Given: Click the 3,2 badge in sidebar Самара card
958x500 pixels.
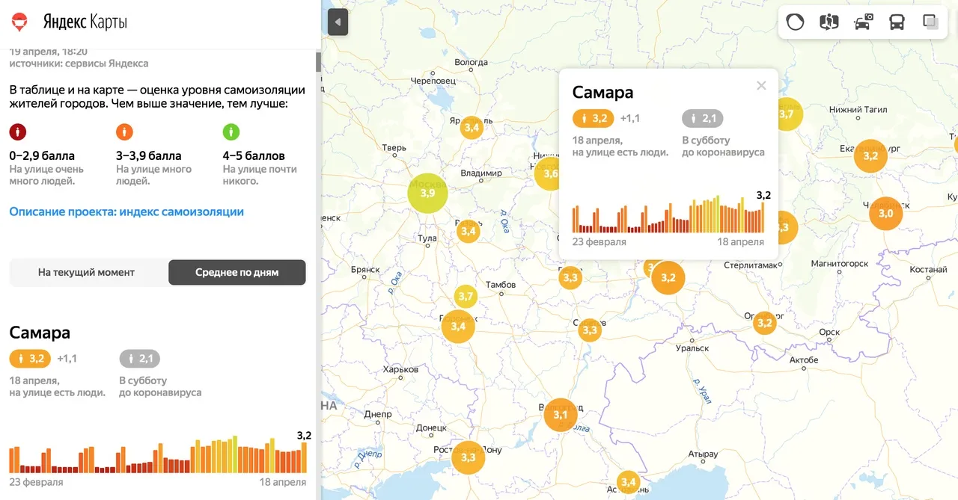Looking at the screenshot, I should click(30, 359).
